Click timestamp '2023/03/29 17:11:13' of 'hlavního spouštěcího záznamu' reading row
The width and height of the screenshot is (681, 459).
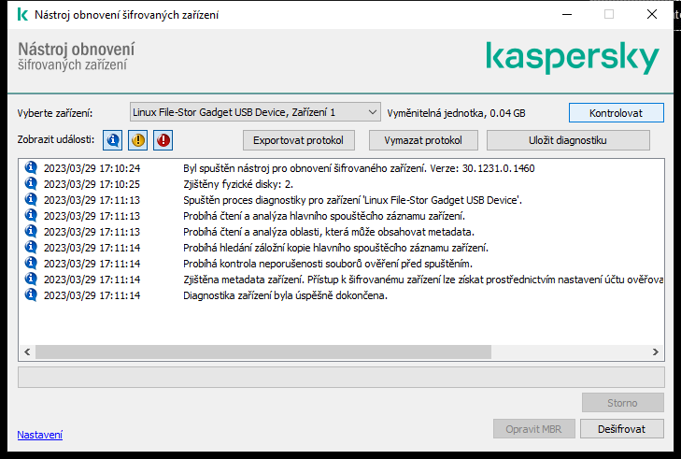[x=92, y=216]
